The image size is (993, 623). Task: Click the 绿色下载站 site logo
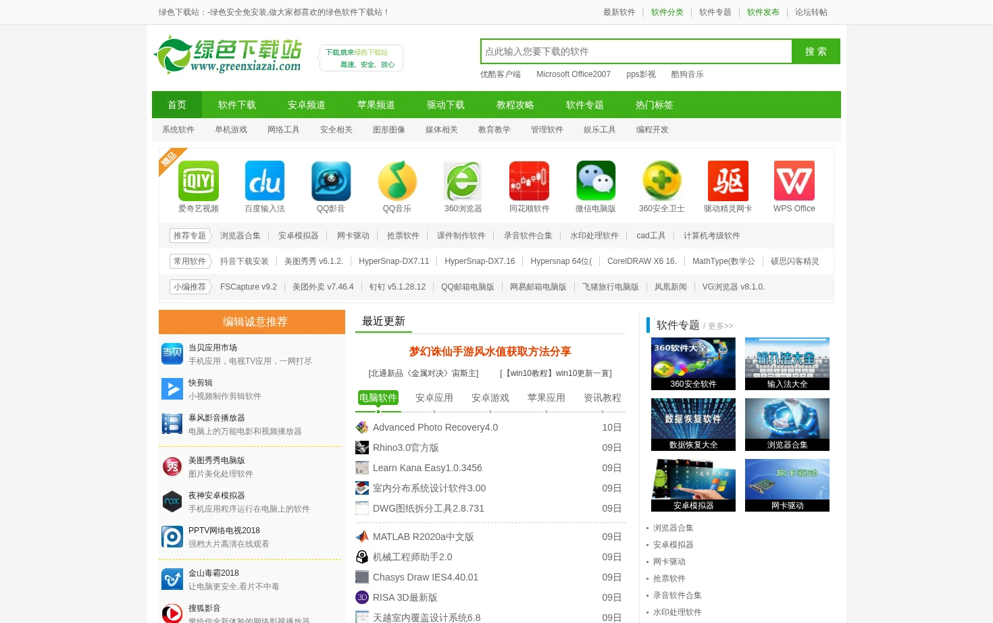click(228, 55)
